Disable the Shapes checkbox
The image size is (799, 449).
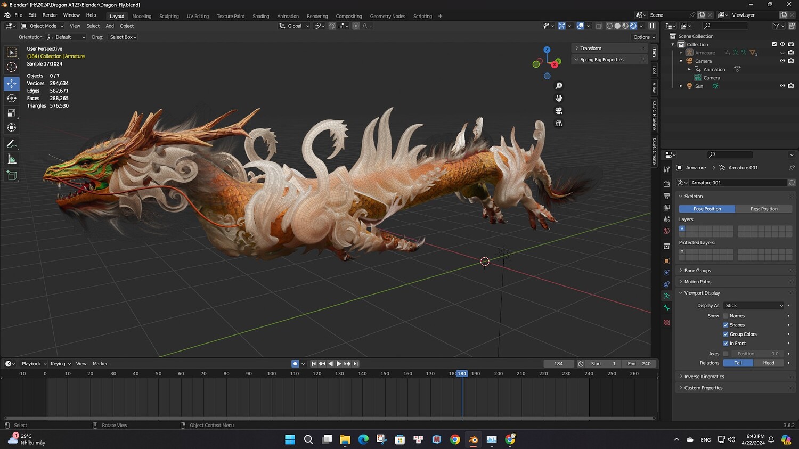725,325
